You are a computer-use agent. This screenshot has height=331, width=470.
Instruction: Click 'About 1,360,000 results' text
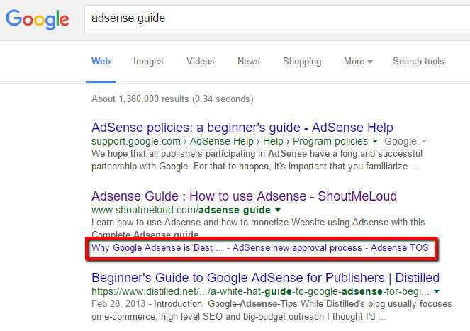172,99
